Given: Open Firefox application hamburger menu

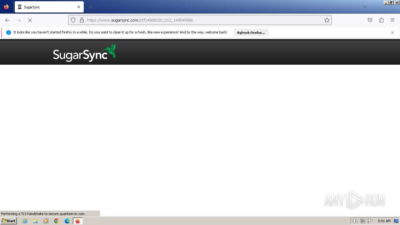Looking at the screenshot, I should [392, 20].
